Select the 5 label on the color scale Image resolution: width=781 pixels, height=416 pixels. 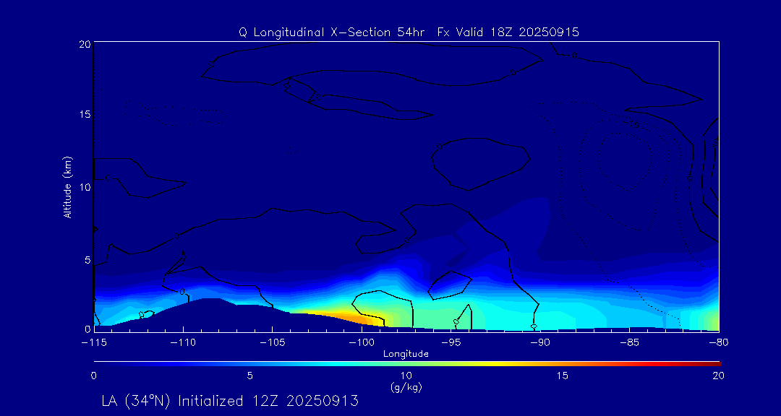[x=250, y=376]
